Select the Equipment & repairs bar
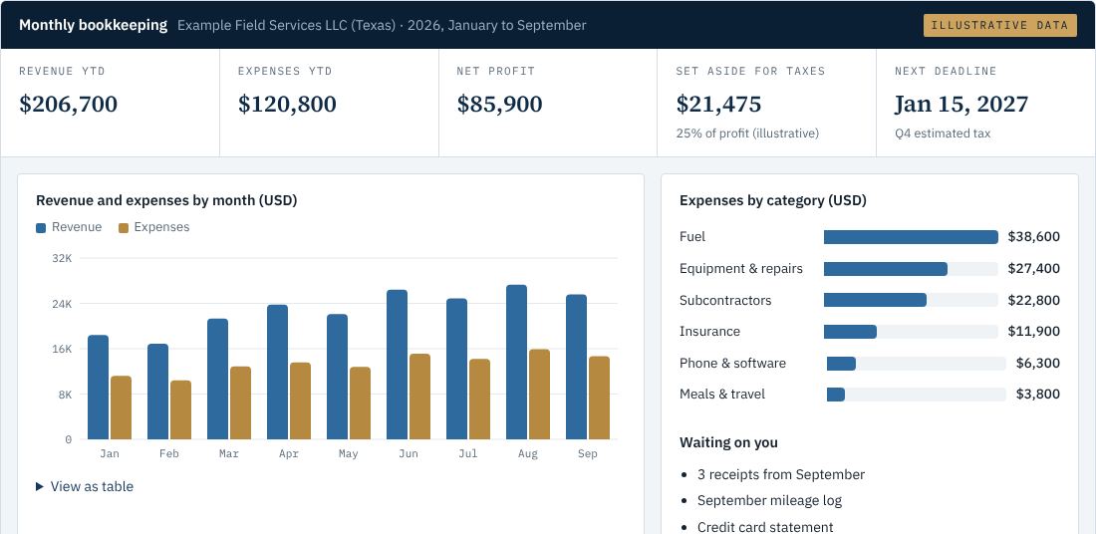Image resolution: width=1096 pixels, height=534 pixels. pos(886,269)
